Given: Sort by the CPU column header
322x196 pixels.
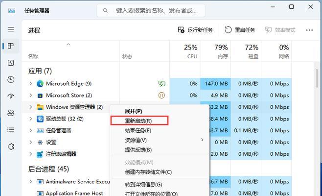Looking at the screenshot, I should point(184,51).
